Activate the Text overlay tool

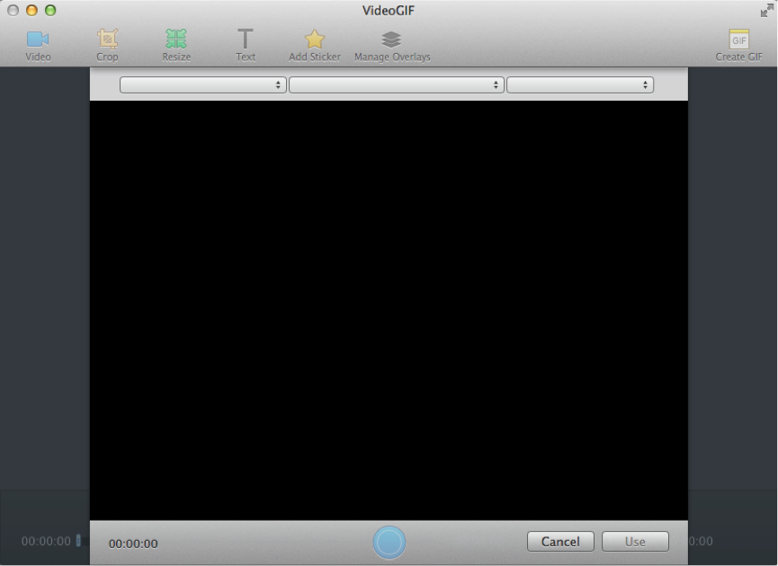(x=246, y=40)
